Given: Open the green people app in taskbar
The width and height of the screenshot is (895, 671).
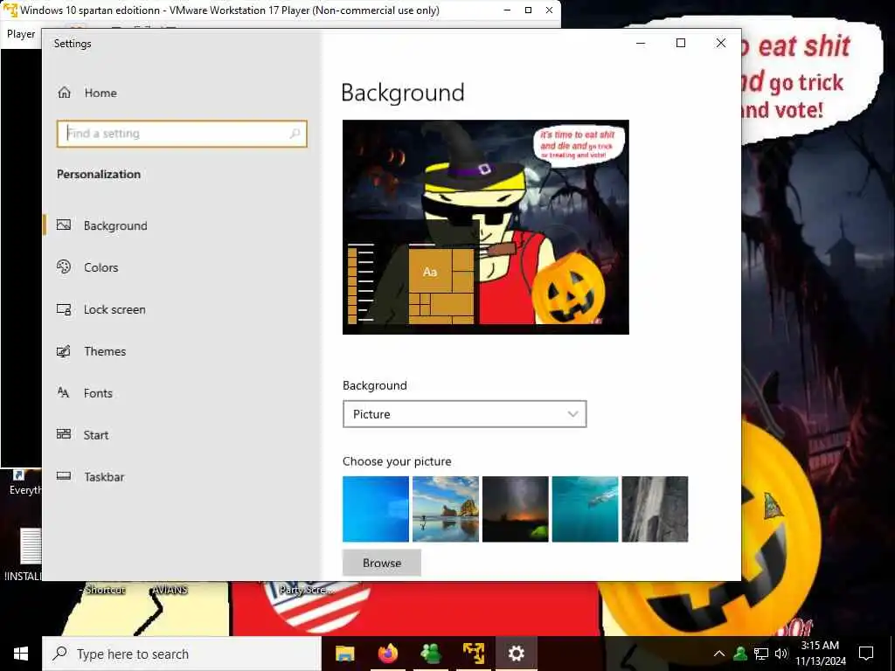Looking at the screenshot, I should click(x=430, y=654).
